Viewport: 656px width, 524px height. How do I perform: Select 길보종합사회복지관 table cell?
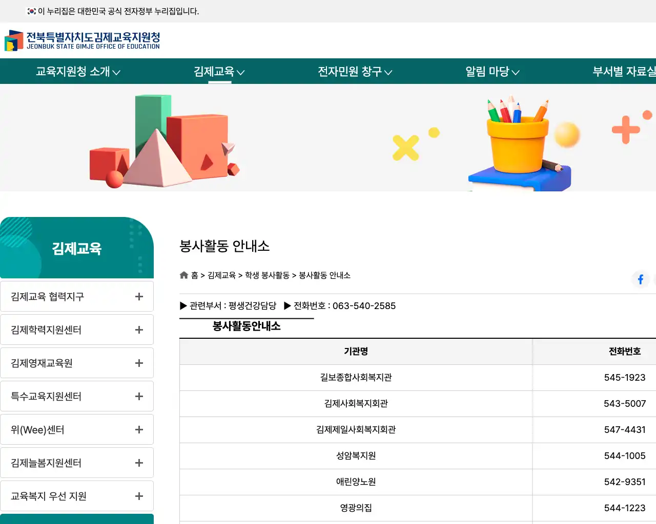click(x=356, y=378)
